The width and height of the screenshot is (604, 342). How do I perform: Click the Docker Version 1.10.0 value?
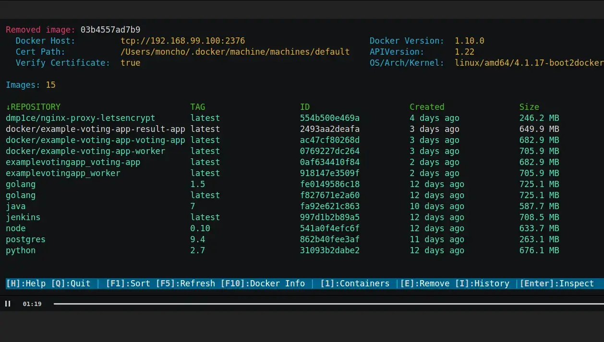pyautogui.click(x=470, y=41)
